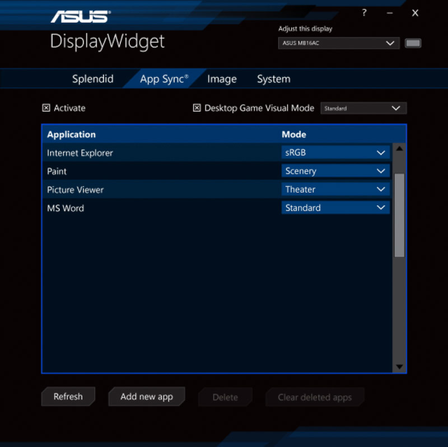Click the Refresh button
The image size is (448, 447).
(68, 397)
